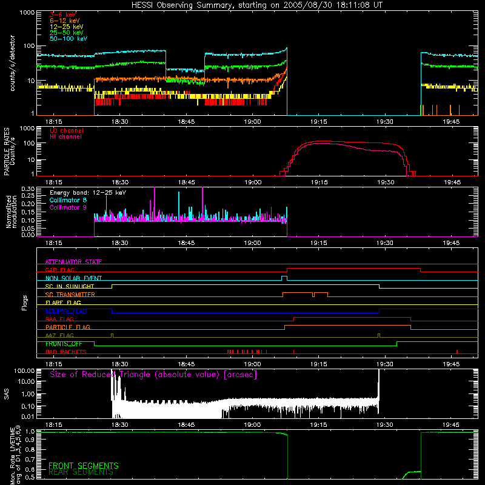Select the 'HI channel' legend label
This screenshot has width=485, height=485.
(65, 137)
